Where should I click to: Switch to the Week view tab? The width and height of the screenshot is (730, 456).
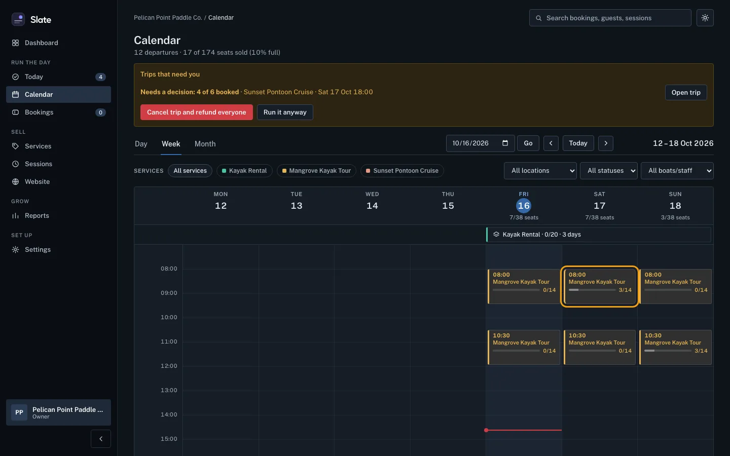pos(171,144)
